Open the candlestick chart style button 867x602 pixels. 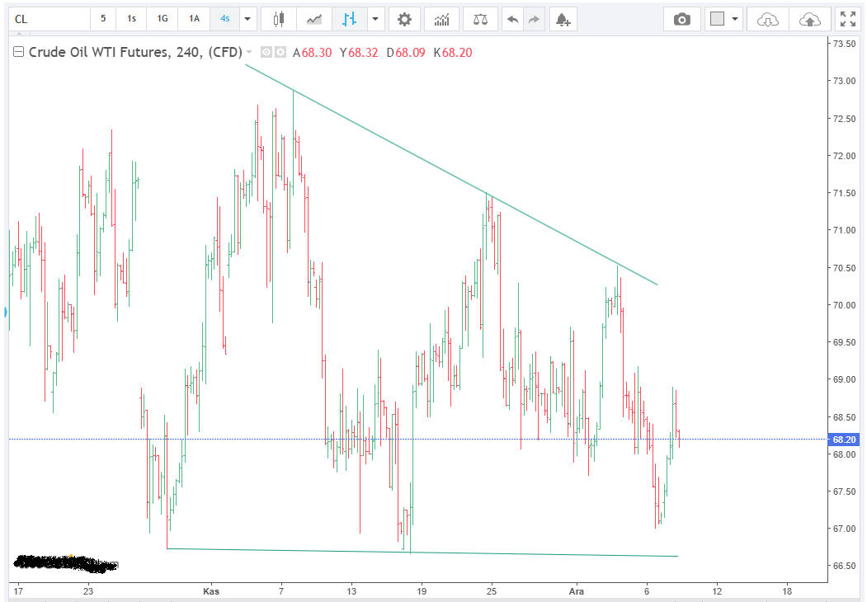[278, 18]
